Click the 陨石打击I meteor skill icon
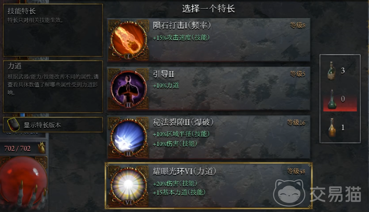Image resolution: width=369 pixels, height=212 pixels. (x=128, y=40)
